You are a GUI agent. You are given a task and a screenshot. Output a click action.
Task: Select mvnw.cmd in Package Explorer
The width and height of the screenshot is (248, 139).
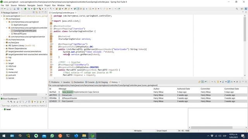(13, 72)
